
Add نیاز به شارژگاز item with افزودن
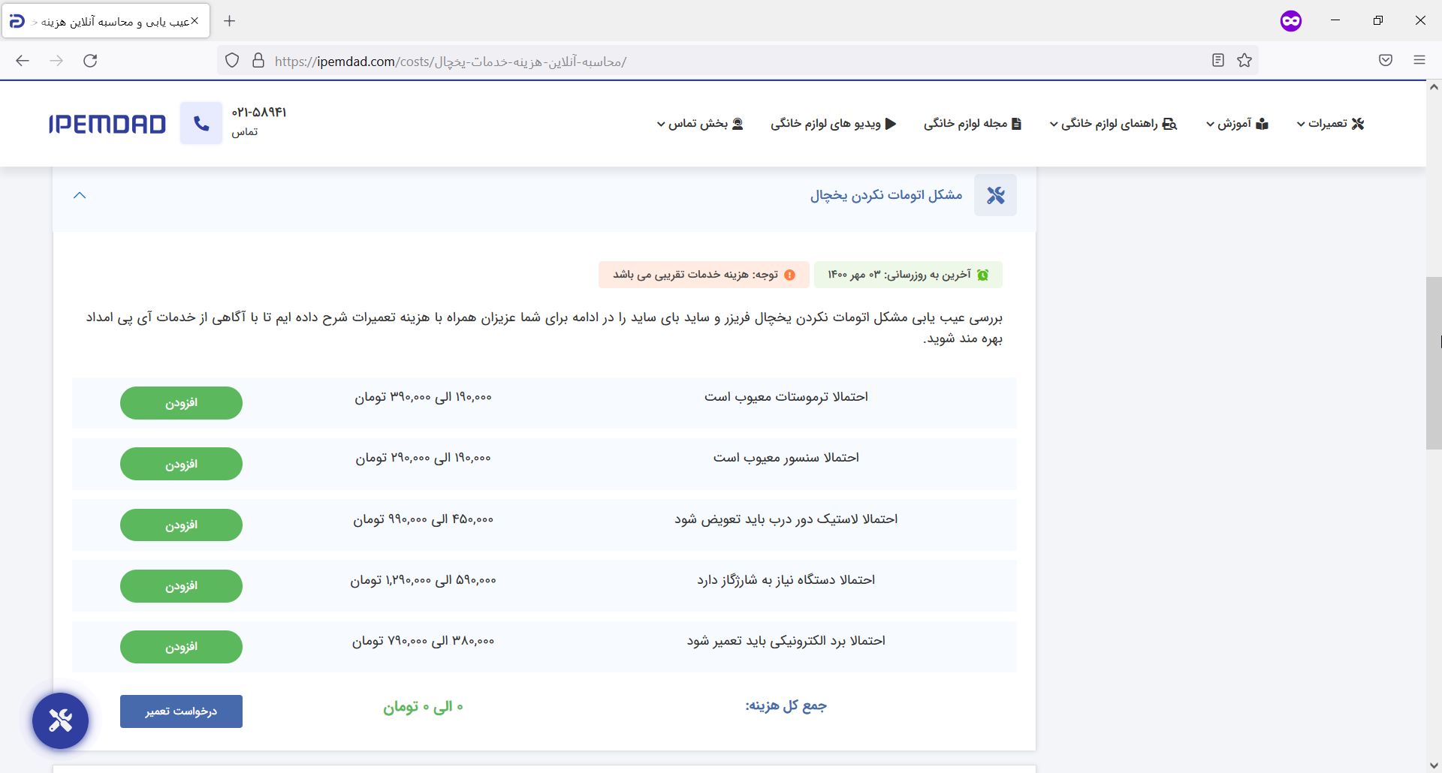tap(181, 586)
